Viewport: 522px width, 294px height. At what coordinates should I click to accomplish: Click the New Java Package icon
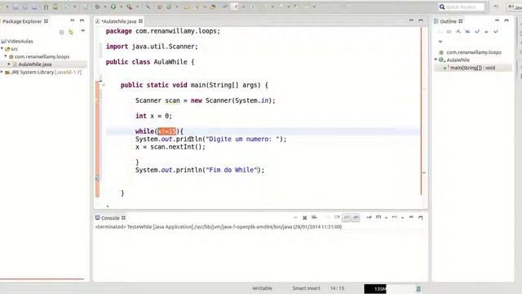tap(159, 7)
